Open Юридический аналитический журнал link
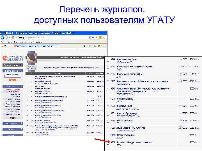The image size is (202, 151). point(134,67)
